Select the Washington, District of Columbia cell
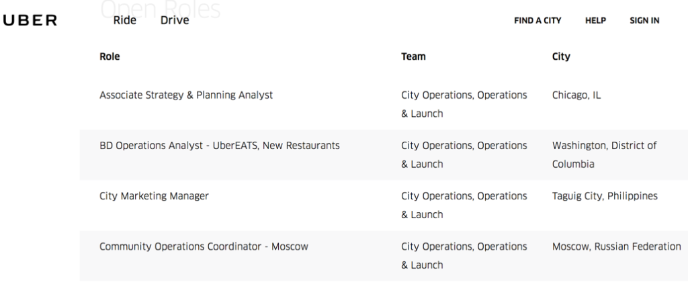The width and height of the screenshot is (688, 282). coord(604,155)
